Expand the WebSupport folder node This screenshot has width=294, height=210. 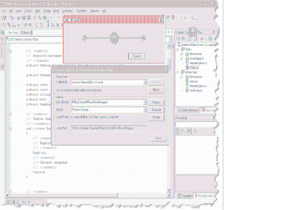pos(181,59)
